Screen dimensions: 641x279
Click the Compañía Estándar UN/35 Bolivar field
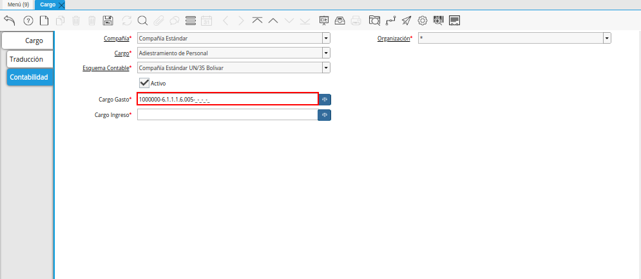[x=230, y=67]
